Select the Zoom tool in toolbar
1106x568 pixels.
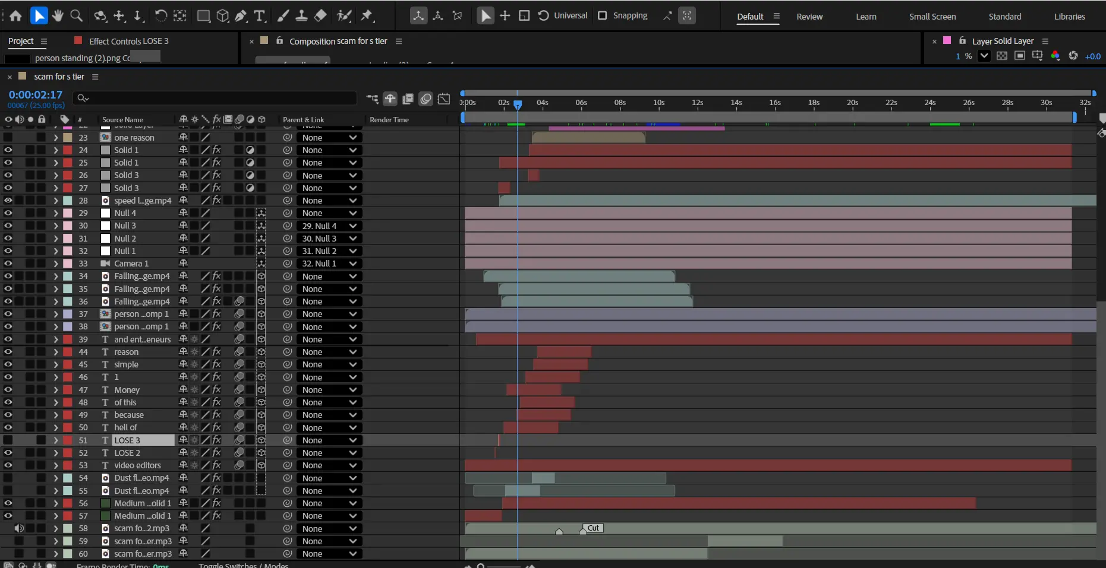[76, 16]
